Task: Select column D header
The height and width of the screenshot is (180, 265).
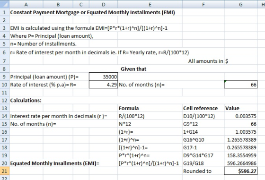Action: 104,4
